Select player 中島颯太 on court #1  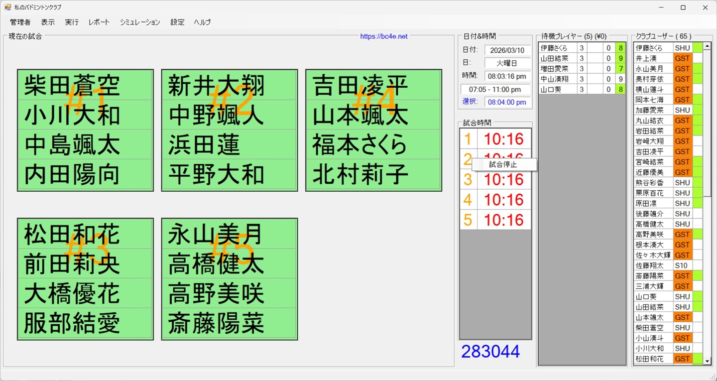[85, 144]
